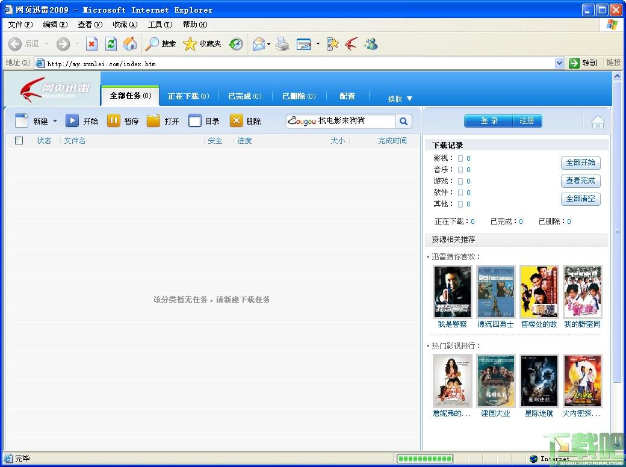Sort by 完成时间 column header
Screen dimensions: 626x467
pyautogui.click(x=392, y=140)
